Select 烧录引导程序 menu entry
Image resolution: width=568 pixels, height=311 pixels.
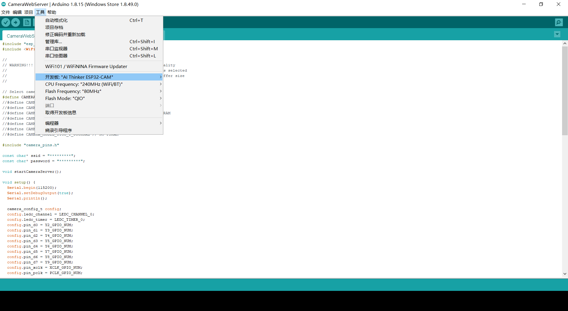(x=99, y=130)
